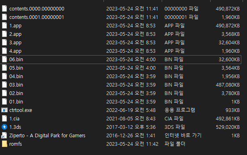Select the 4.app file name
This screenshot has height=155, width=247.
(15, 51)
